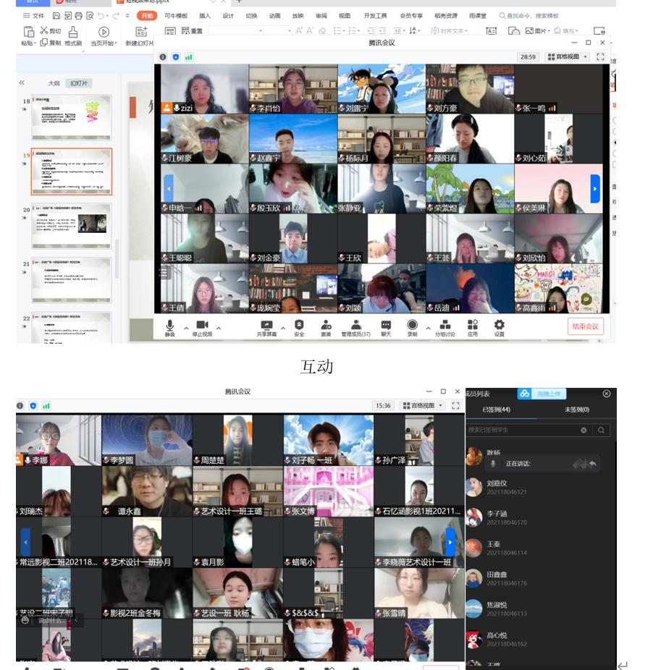Screen dimensions: 653x670
Task: Open meeting 设置 gear icon
Action: (499, 327)
